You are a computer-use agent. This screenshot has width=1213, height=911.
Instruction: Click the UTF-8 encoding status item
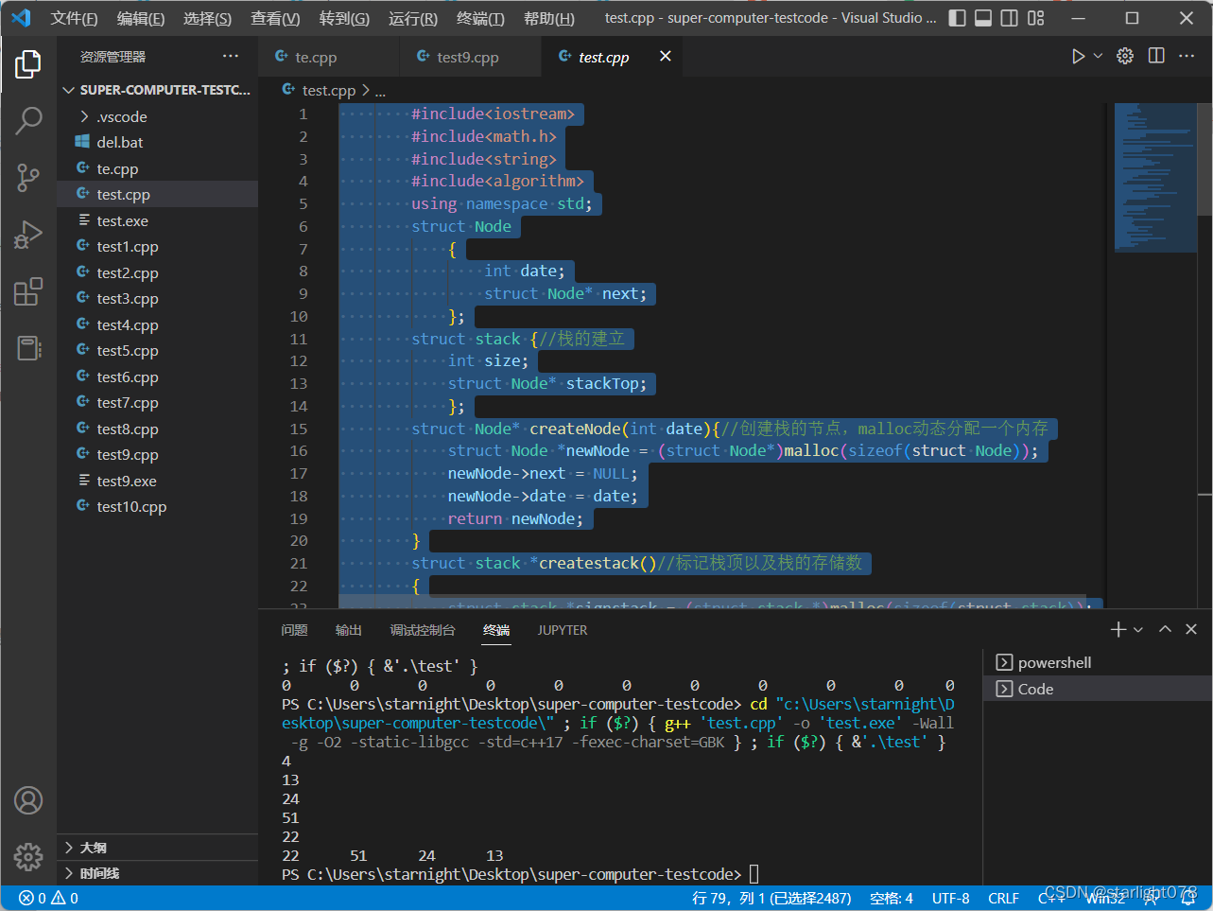[x=950, y=898]
